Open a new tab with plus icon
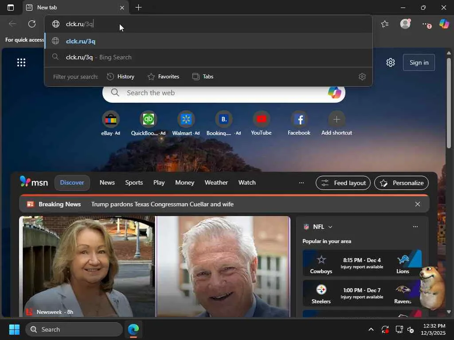This screenshot has height=340, width=454. coord(138,8)
